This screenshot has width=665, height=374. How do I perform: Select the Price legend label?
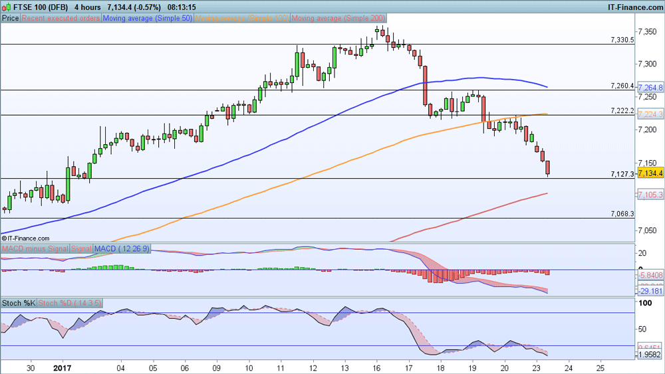(x=10, y=18)
